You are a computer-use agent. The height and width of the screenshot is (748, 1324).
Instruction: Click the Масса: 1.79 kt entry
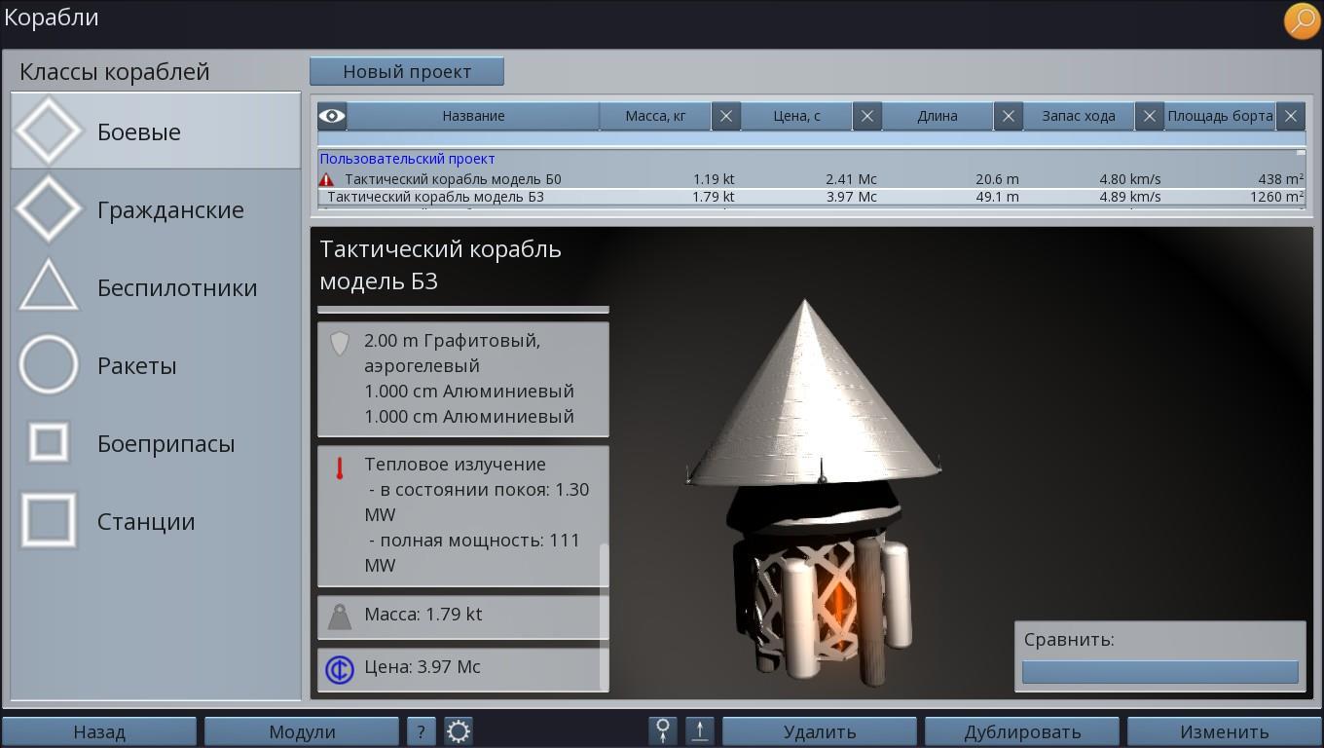463,616
